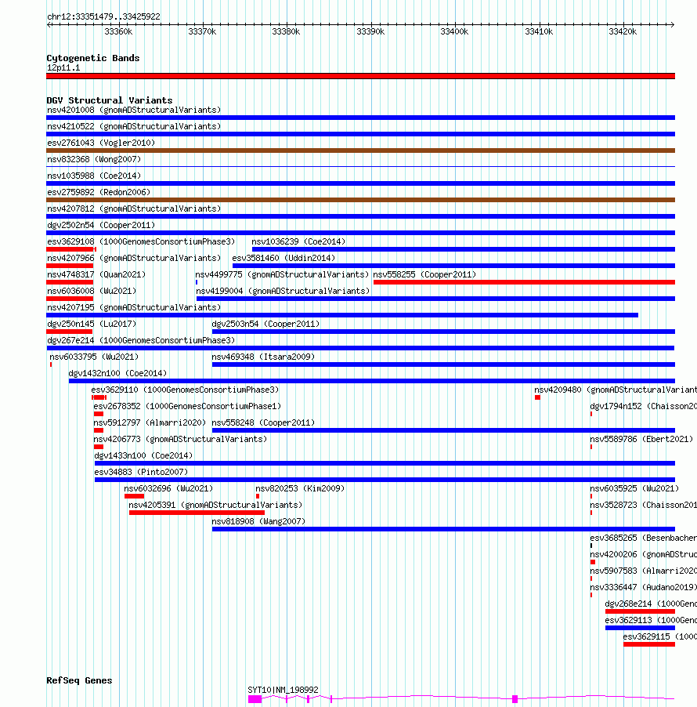Select nsv4207966 gnomAD variant label
The height and width of the screenshot is (707, 697).
pyautogui.click(x=134, y=259)
